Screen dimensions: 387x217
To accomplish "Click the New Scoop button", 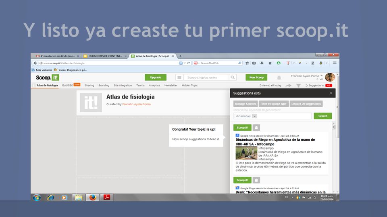I will point(256,78).
